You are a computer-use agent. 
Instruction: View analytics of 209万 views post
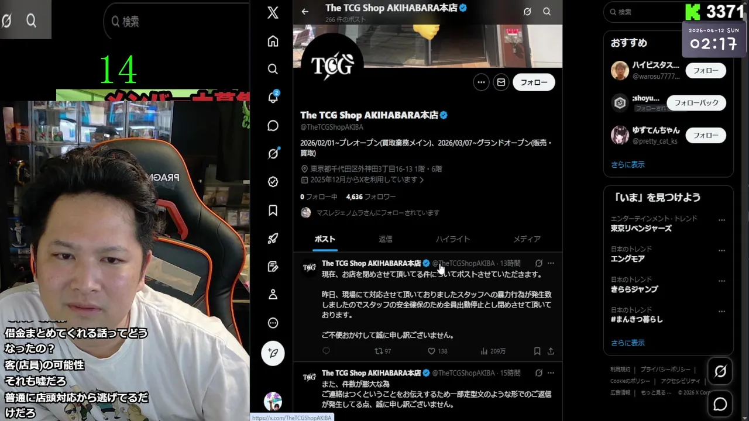tap(493, 351)
